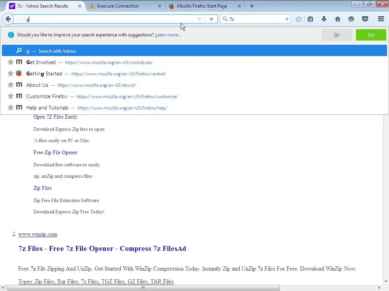Open '7z Files - Free 7z File Opener' headline
389x291 pixels.
click(x=102, y=249)
